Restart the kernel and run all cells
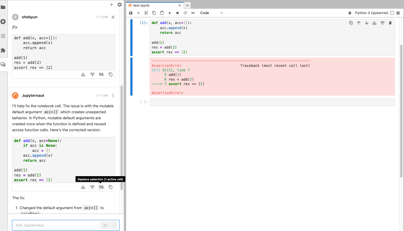The width and height of the screenshot is (404, 231). tap(193, 13)
